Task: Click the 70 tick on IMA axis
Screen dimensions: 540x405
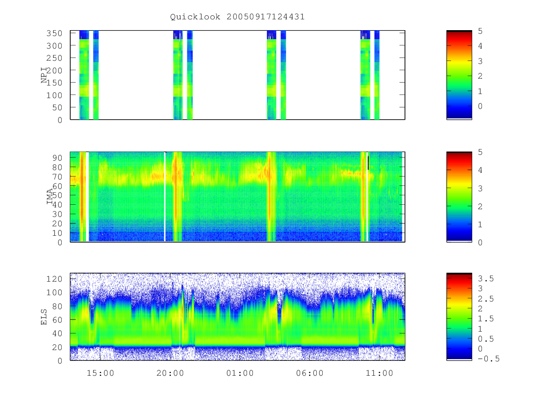Action: click(x=58, y=176)
